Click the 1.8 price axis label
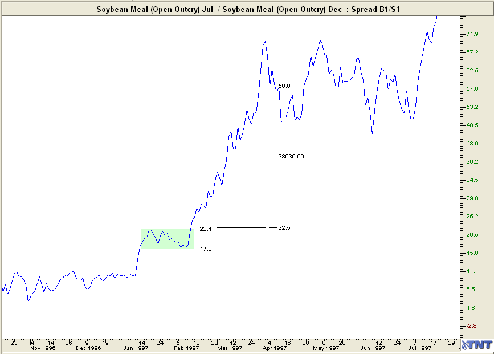The width and height of the screenshot is (494, 354). pos(471,308)
